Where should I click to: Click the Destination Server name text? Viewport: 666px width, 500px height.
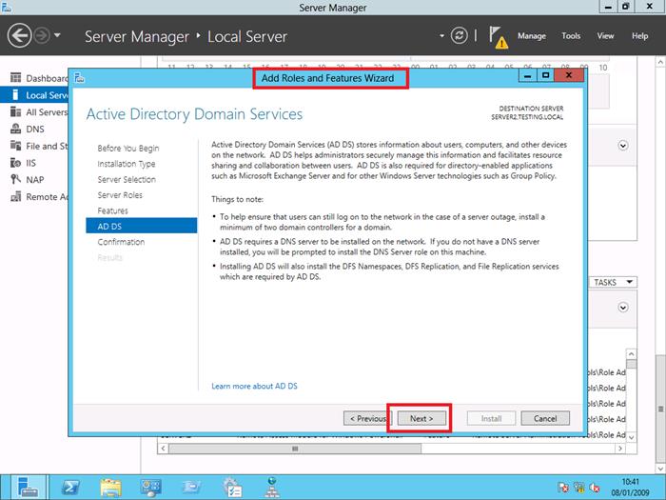[x=527, y=117]
